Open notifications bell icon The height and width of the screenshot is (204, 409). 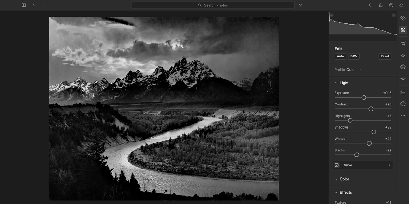[370, 5]
